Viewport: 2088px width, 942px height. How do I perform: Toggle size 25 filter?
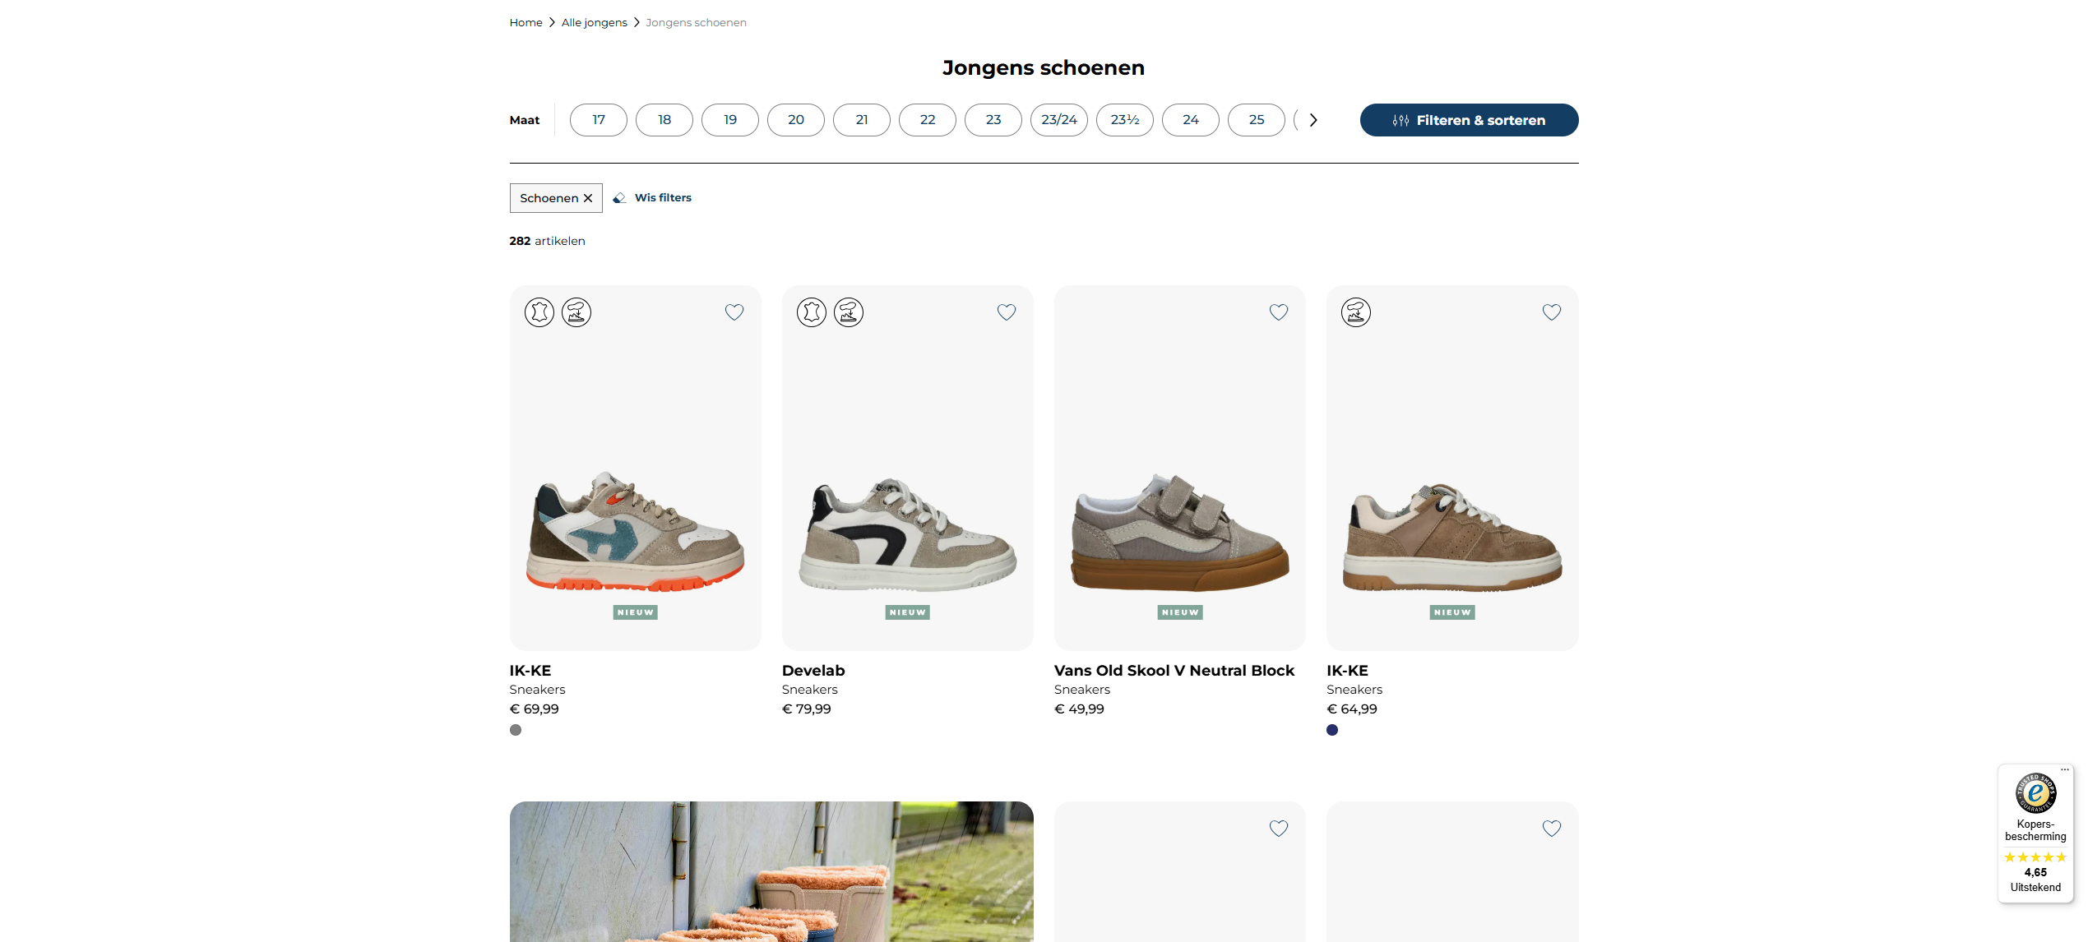pos(1256,120)
